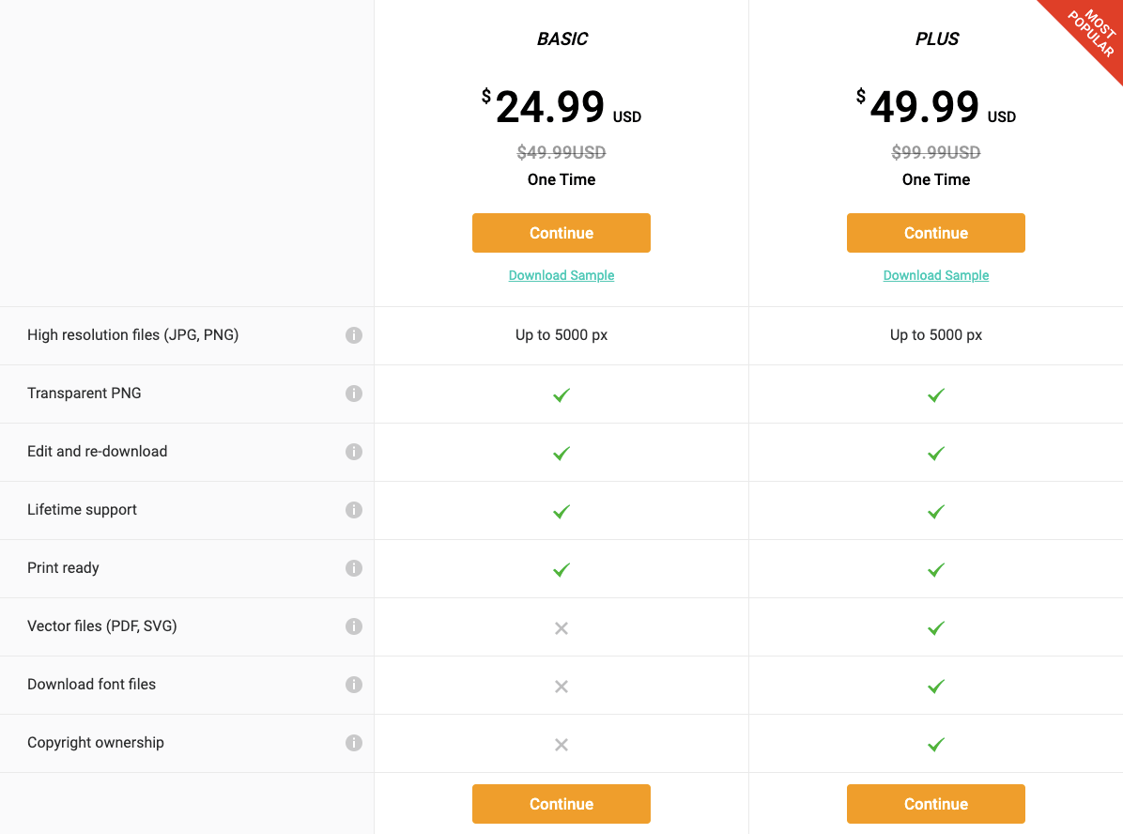Click info icon next to Vector files
Screen dimensions: 1123x834
tap(354, 626)
